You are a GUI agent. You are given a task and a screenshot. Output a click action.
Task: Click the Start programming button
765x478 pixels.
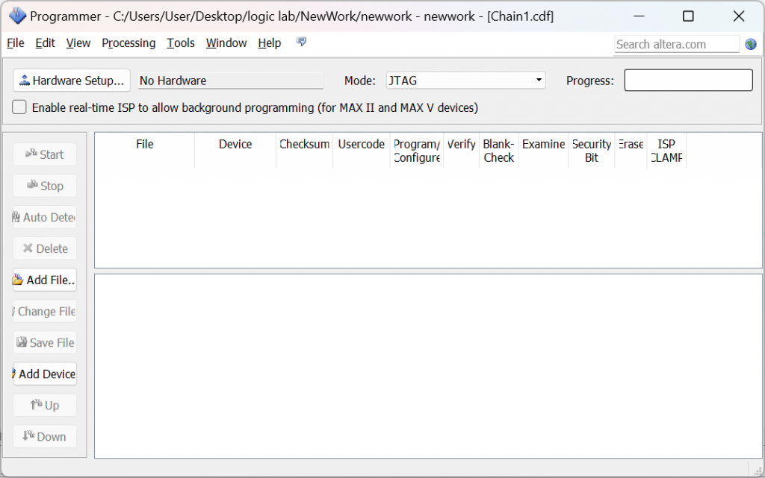click(x=45, y=154)
